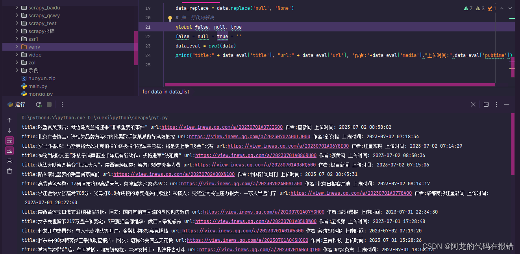520x254 pixels.
Task: Stop the running process using the square icon
Action: pos(49,105)
